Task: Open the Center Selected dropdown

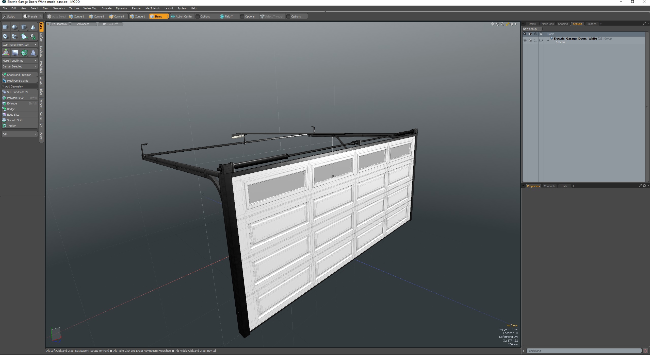Action: coord(20,66)
